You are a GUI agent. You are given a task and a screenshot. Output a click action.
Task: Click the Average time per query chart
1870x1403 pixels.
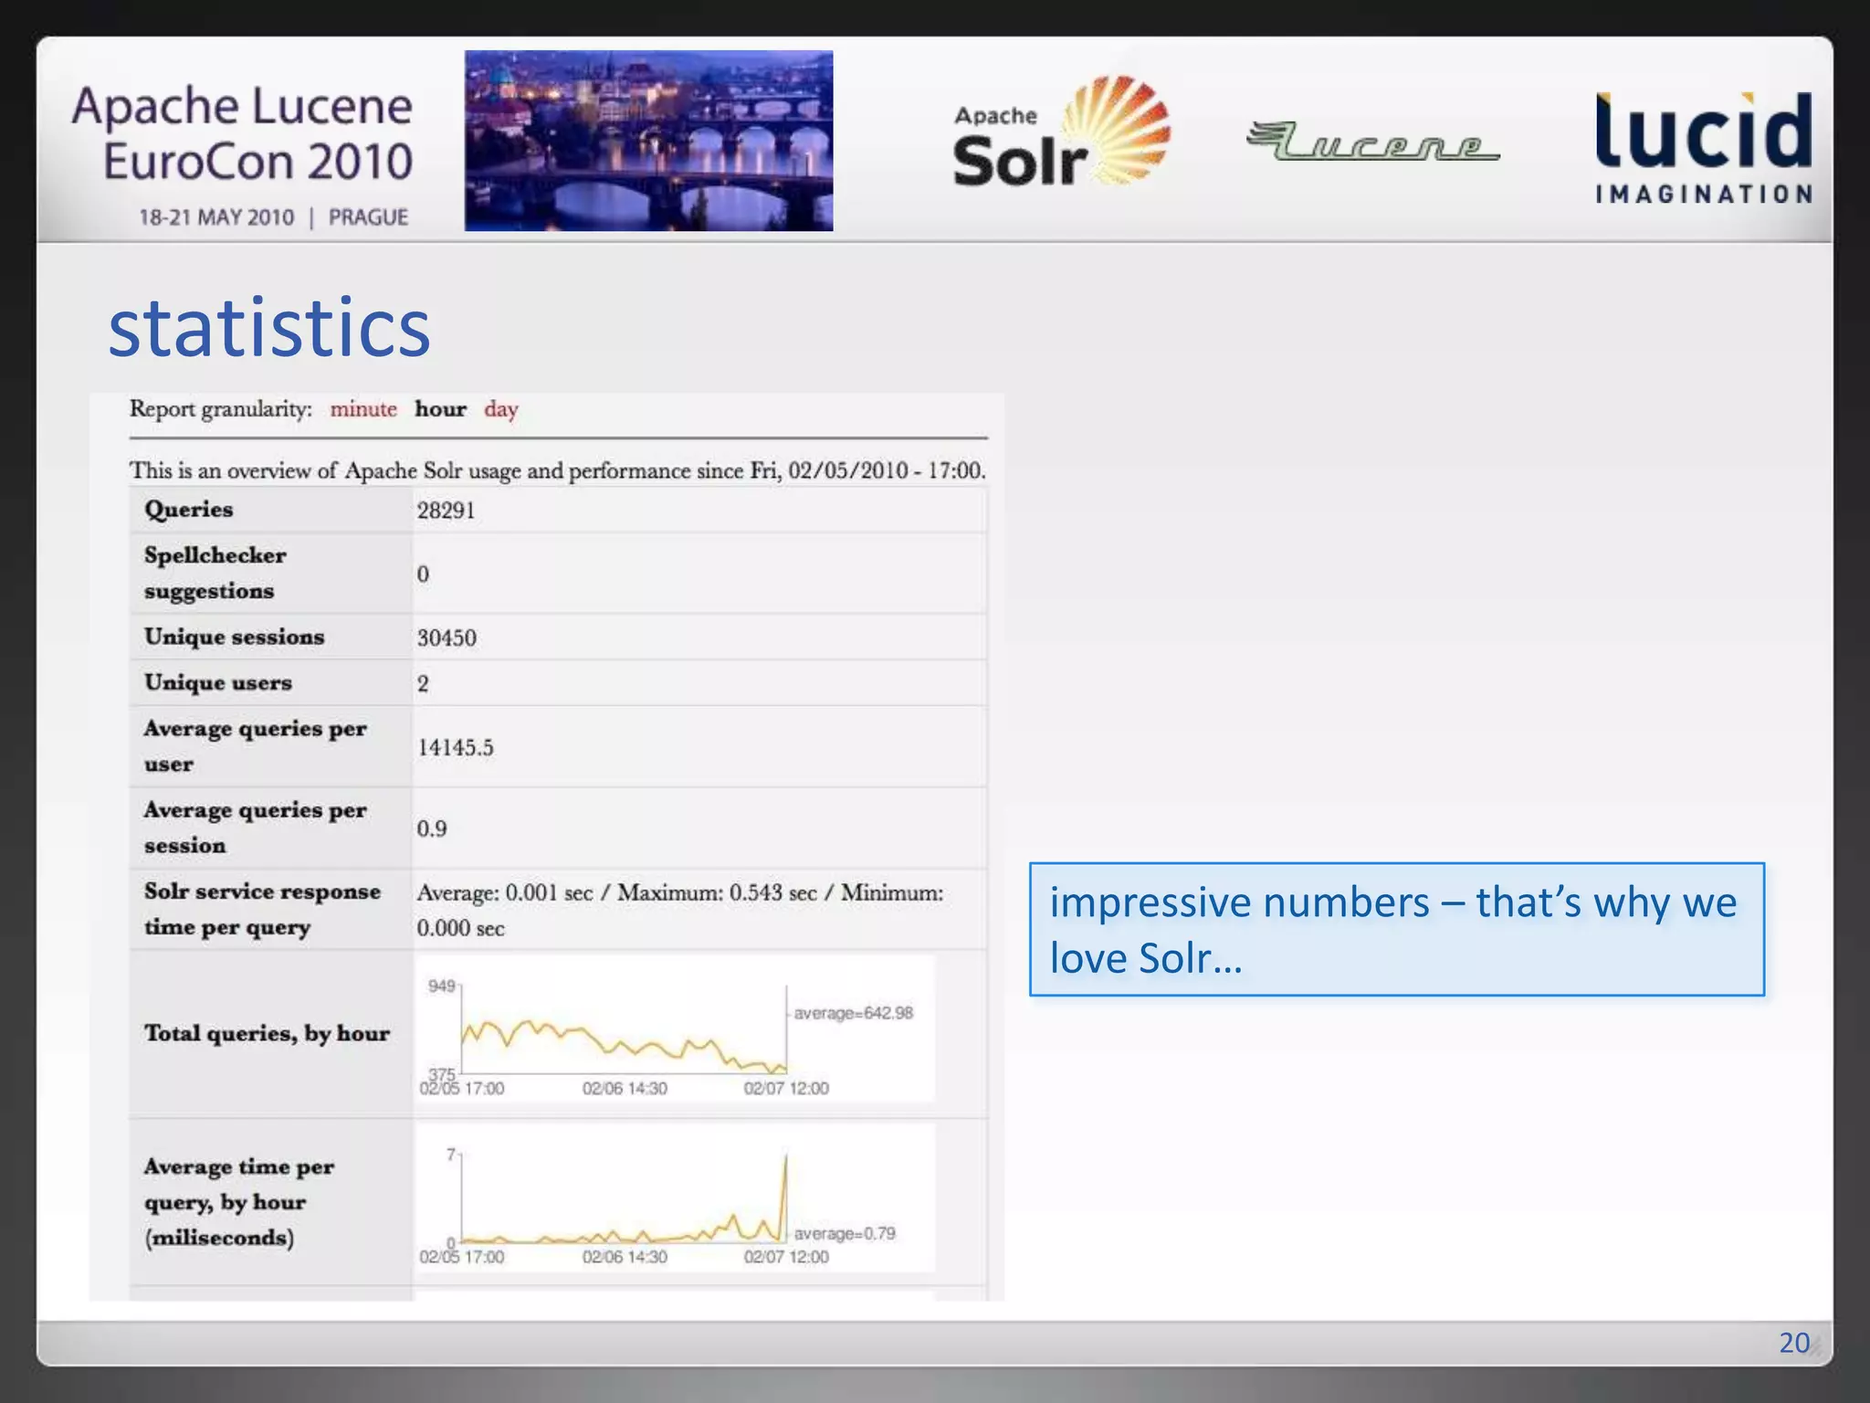675,1198
